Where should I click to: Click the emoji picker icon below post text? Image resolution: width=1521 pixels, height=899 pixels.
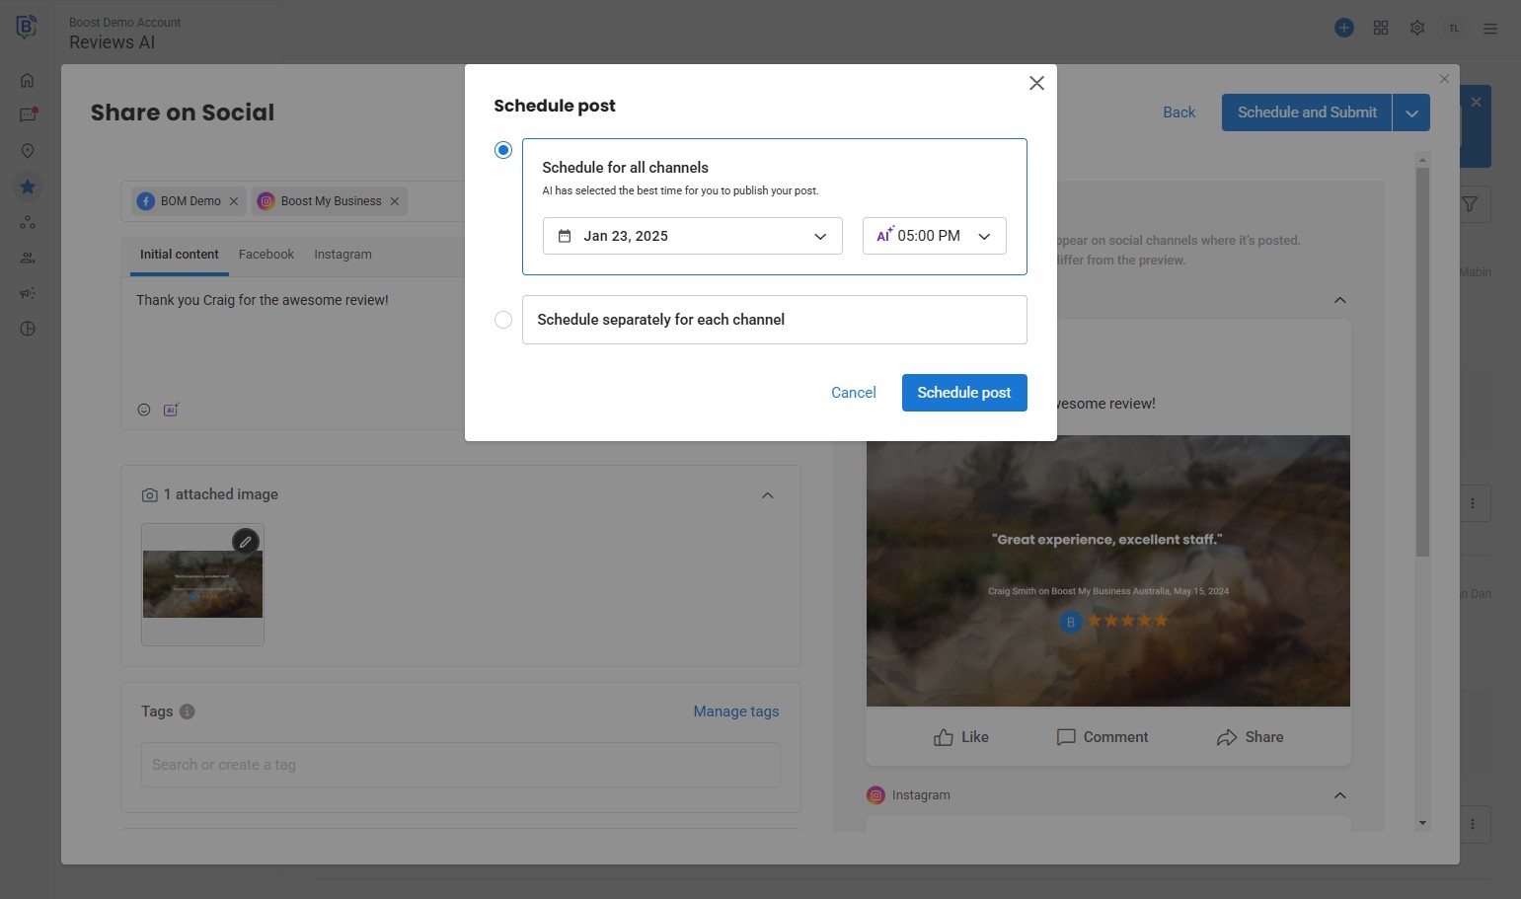(x=144, y=410)
